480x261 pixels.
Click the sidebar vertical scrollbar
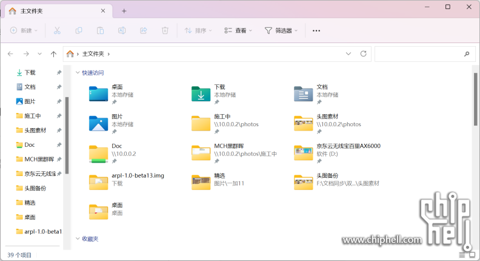[67, 135]
